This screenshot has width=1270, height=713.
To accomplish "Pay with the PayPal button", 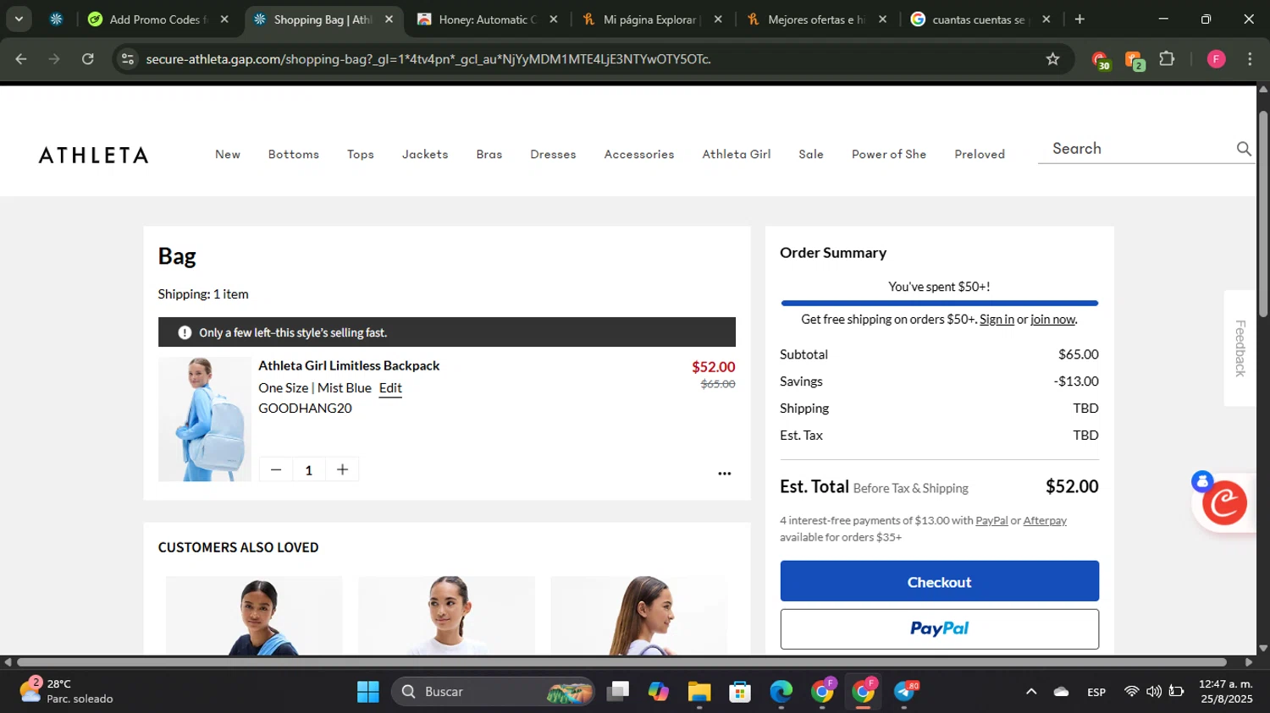I will click(940, 629).
